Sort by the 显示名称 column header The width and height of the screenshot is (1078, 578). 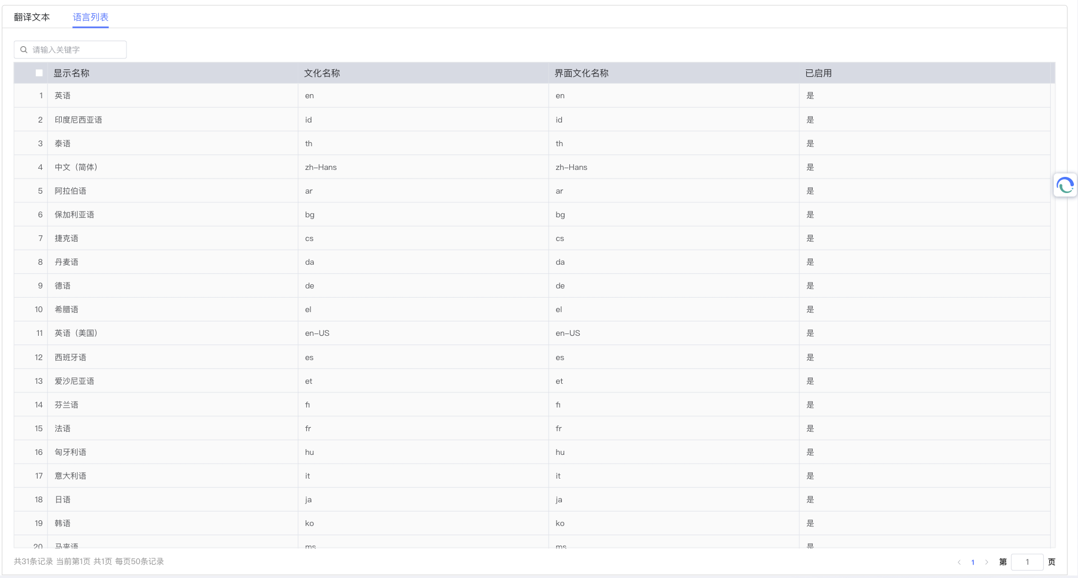72,73
